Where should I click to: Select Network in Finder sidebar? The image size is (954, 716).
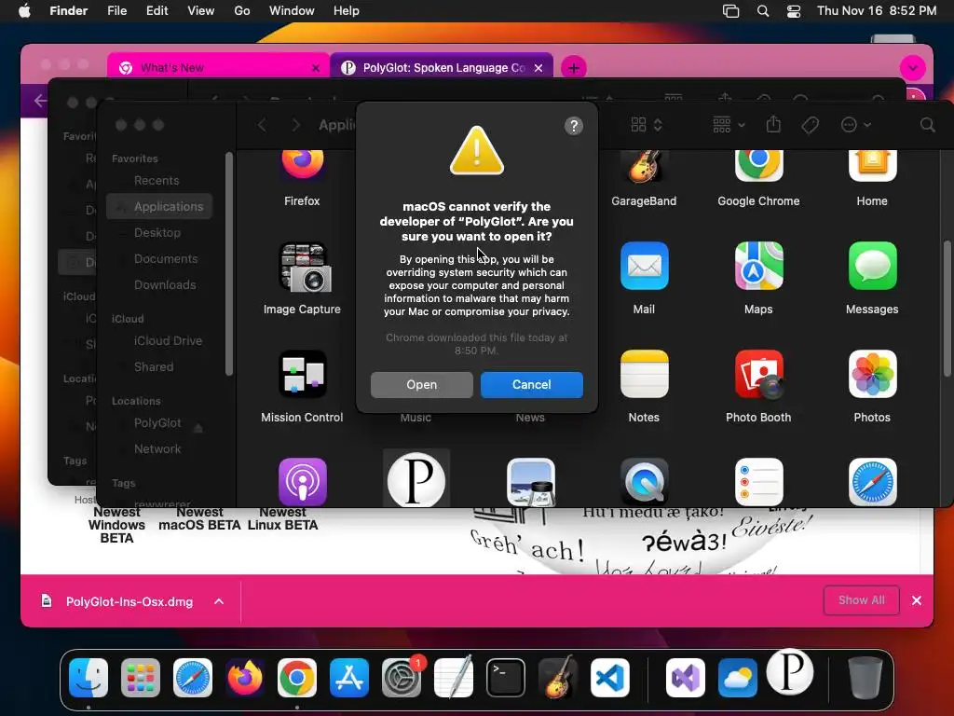tap(157, 449)
